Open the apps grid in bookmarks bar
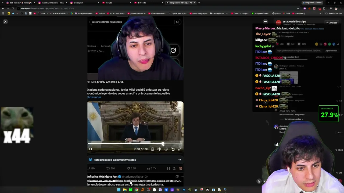344x193 pixels. [x=3, y=13]
